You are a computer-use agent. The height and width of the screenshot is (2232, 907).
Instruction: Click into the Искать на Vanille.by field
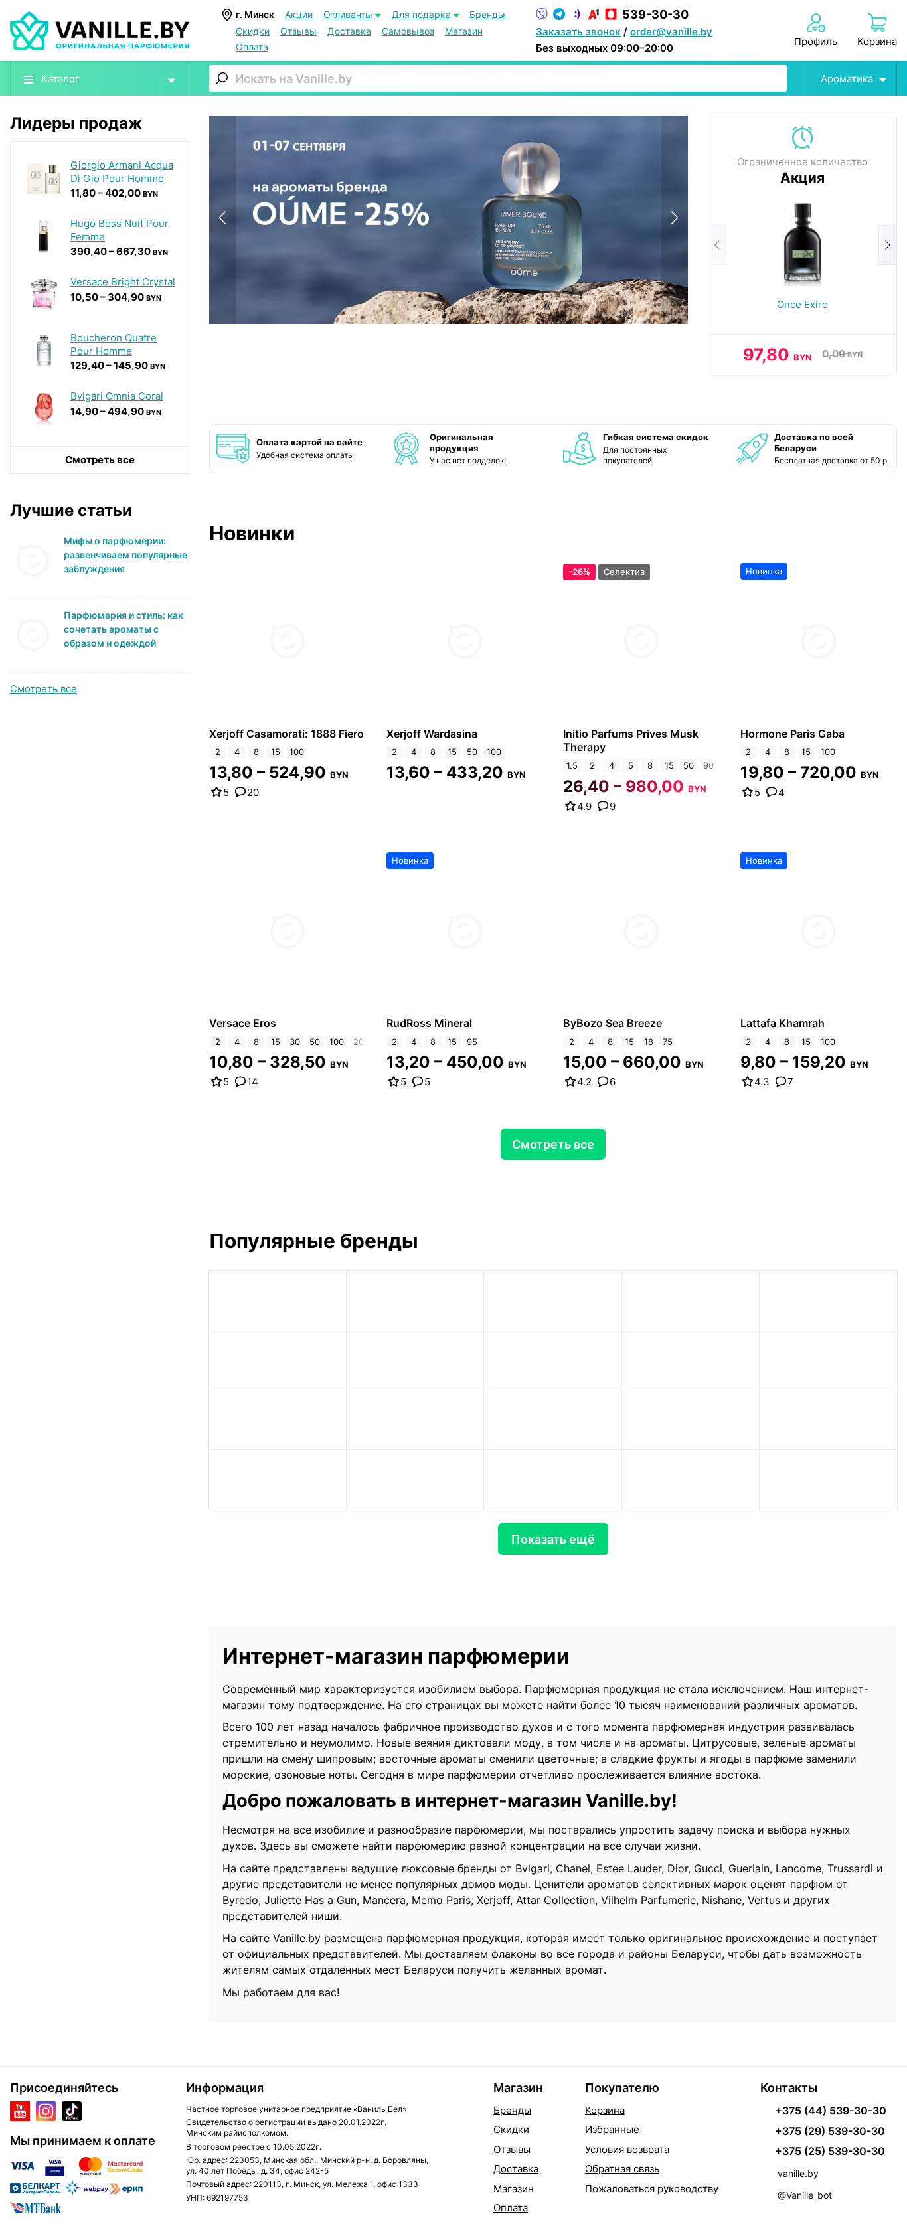(498, 79)
